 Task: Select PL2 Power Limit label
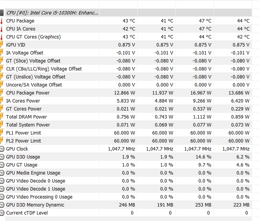[x=23, y=141]
